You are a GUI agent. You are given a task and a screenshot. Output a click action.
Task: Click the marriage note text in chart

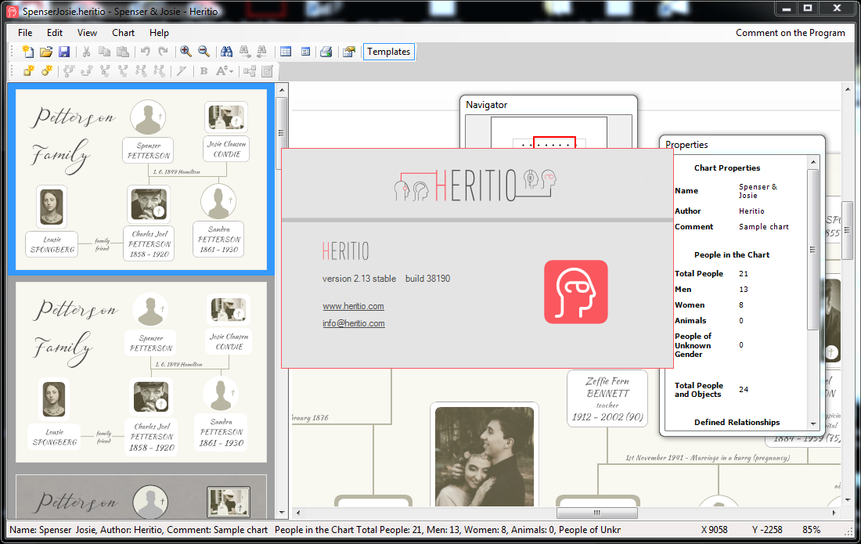[708, 457]
